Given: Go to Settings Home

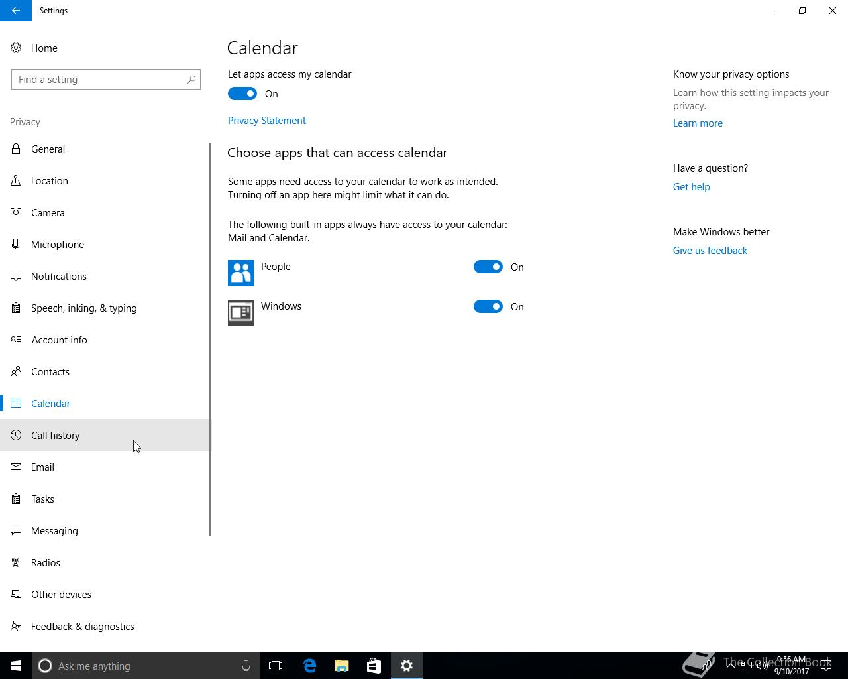Looking at the screenshot, I should point(105,48).
